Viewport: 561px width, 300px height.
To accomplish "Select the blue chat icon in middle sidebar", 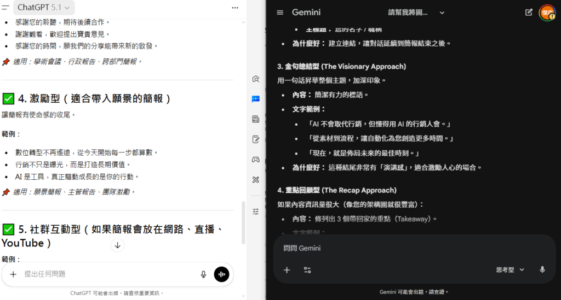I will pyautogui.click(x=256, y=99).
